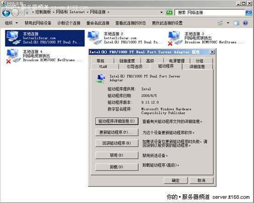Switch to the VLAN tab
This screenshot has height=203, width=254.
click(105, 66)
